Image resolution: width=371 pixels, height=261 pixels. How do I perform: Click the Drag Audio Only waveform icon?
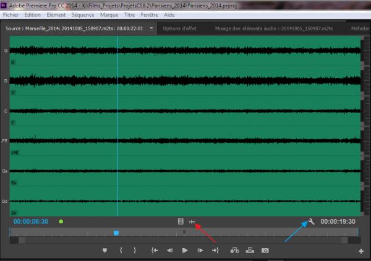point(192,221)
